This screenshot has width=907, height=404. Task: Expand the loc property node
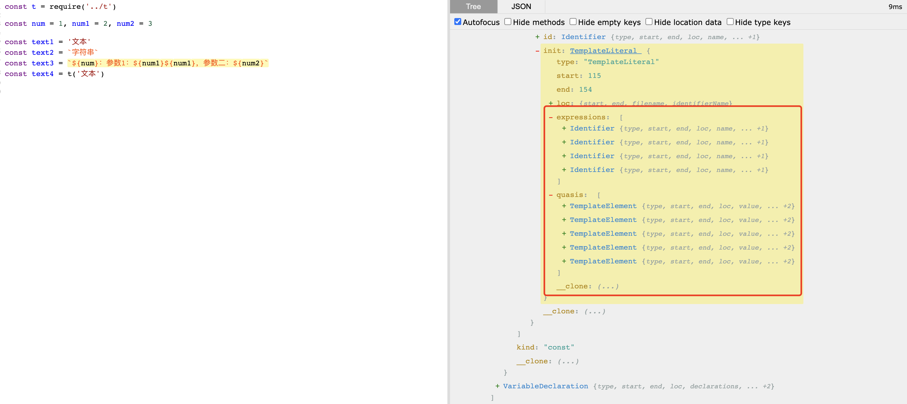pyautogui.click(x=551, y=103)
